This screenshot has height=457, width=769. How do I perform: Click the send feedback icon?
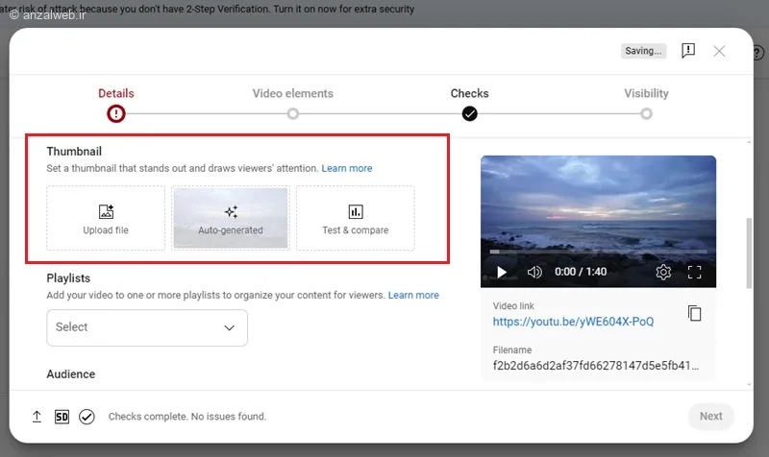click(688, 51)
